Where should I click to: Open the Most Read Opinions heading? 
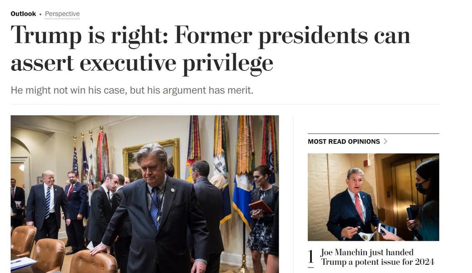coord(344,141)
